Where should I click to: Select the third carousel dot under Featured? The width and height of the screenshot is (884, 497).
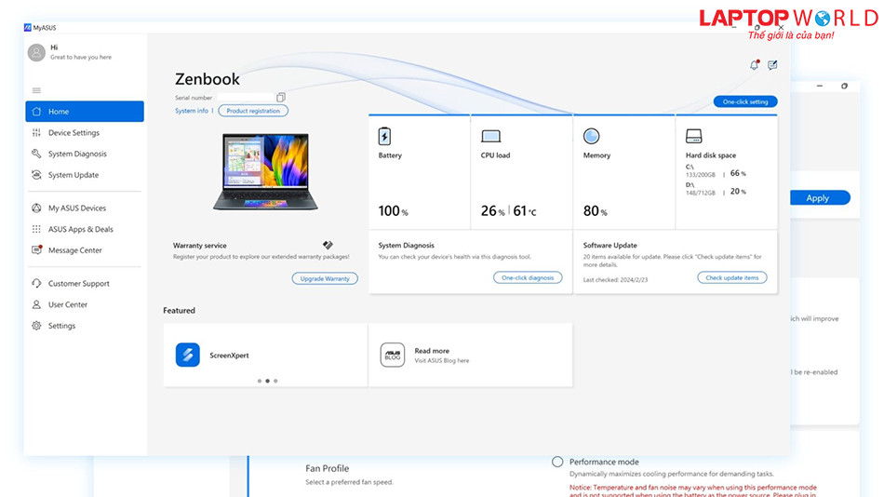(x=275, y=381)
